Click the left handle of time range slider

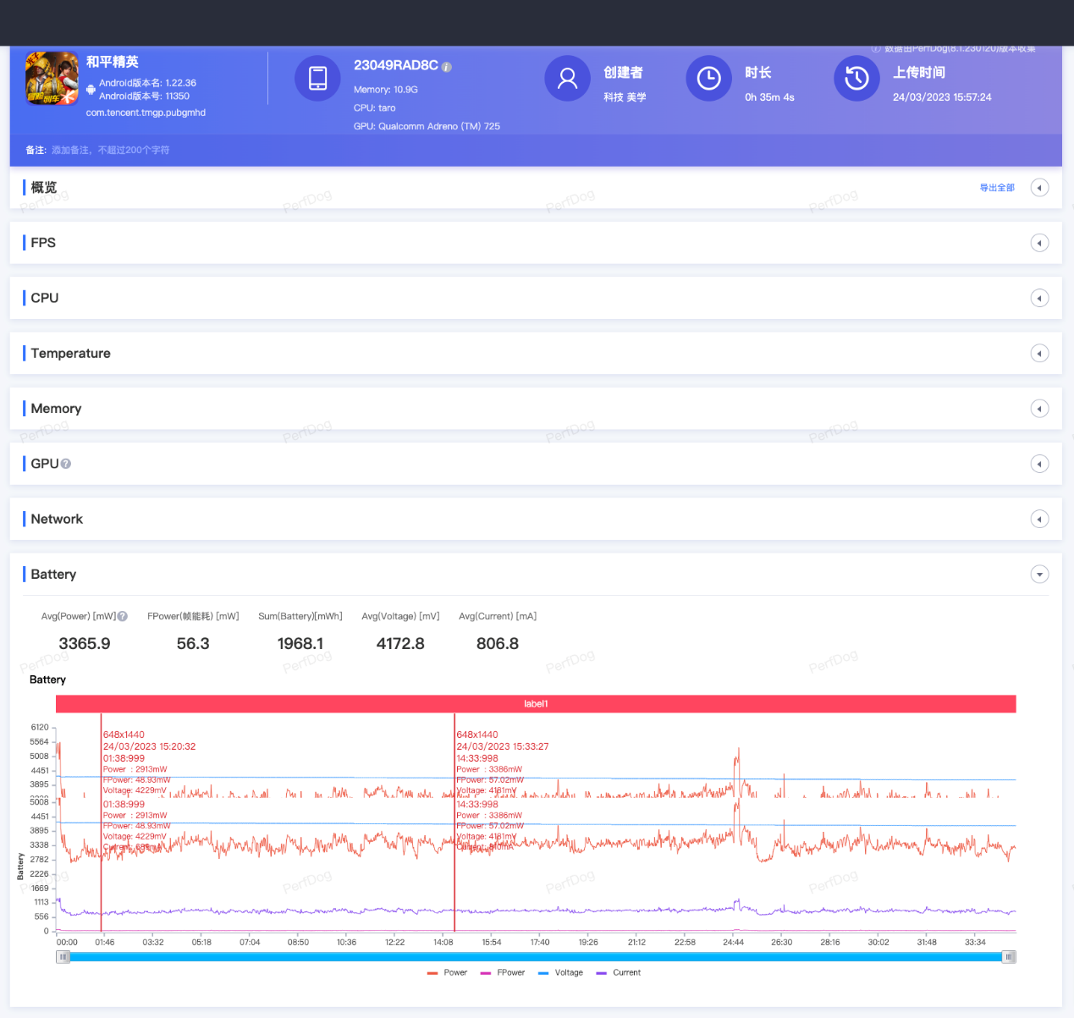point(63,957)
